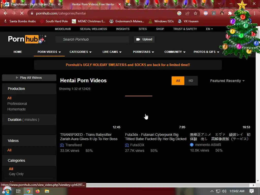Open Chrome's three-dot menu
Screen dimensions: 260x195
click(x=254, y=13)
